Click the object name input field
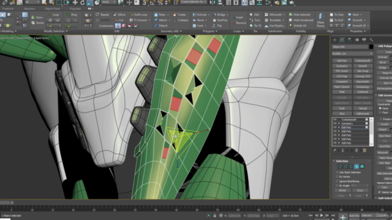This screenshot has width=392, height=220. point(350,47)
